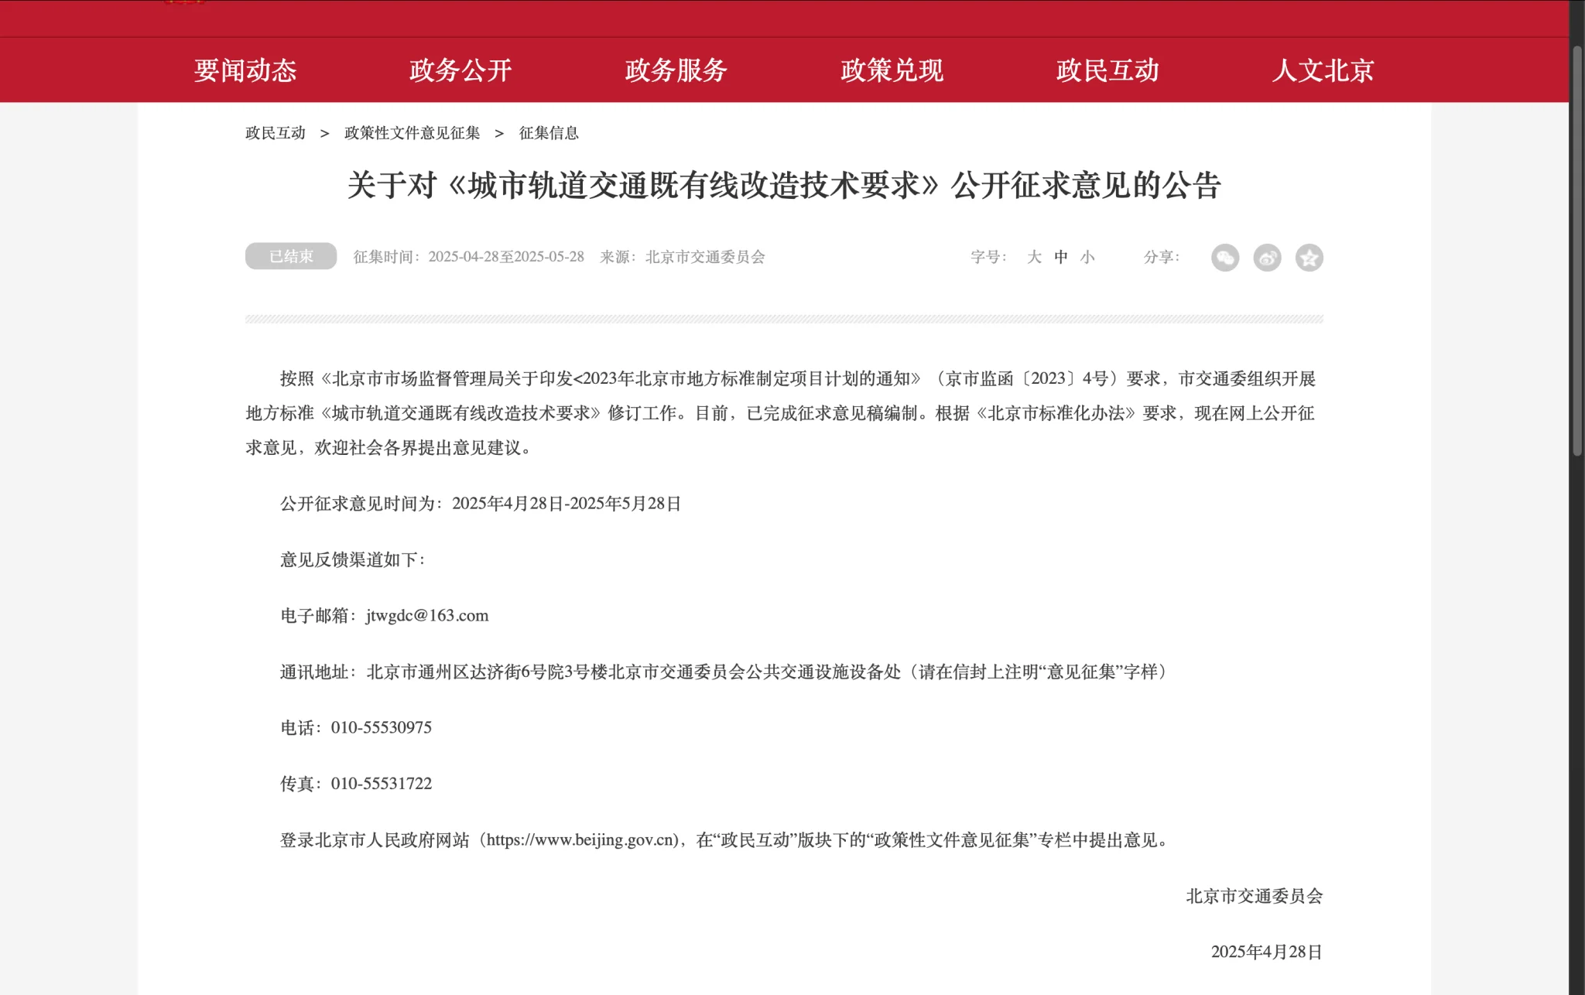Viewport: 1585px width, 995px height.
Task: Open the 政策兑现 menu item
Action: [x=891, y=70]
